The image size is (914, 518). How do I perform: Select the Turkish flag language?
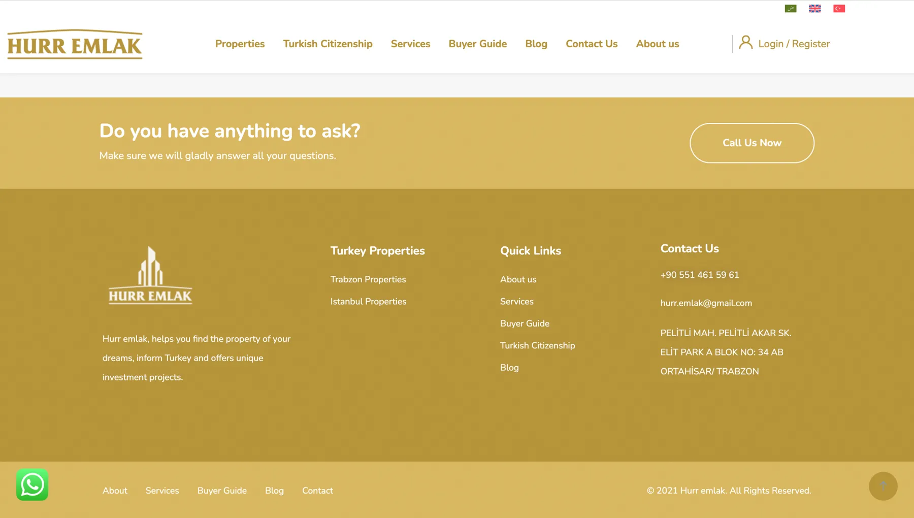click(x=839, y=9)
